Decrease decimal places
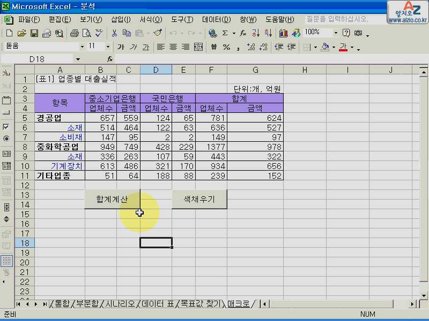The width and height of the screenshot is (429, 321). click(x=263, y=47)
